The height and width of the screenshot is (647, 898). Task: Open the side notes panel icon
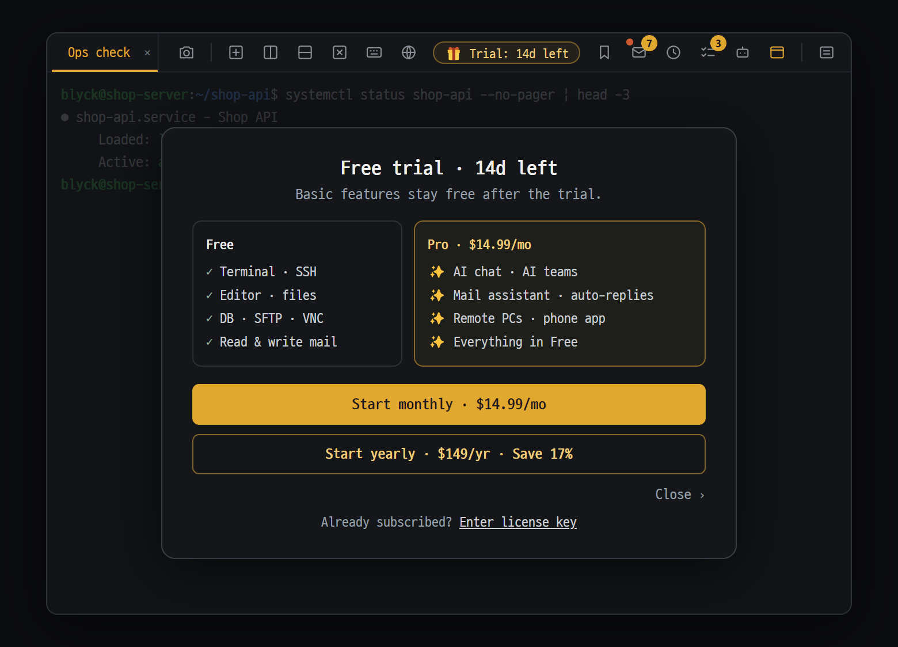click(827, 52)
